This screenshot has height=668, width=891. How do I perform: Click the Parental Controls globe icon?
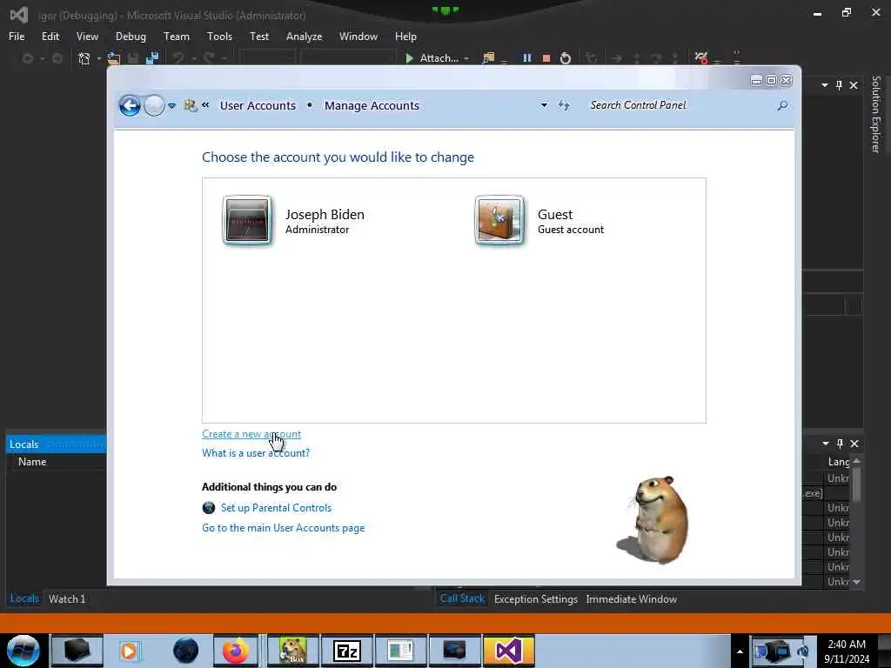209,508
